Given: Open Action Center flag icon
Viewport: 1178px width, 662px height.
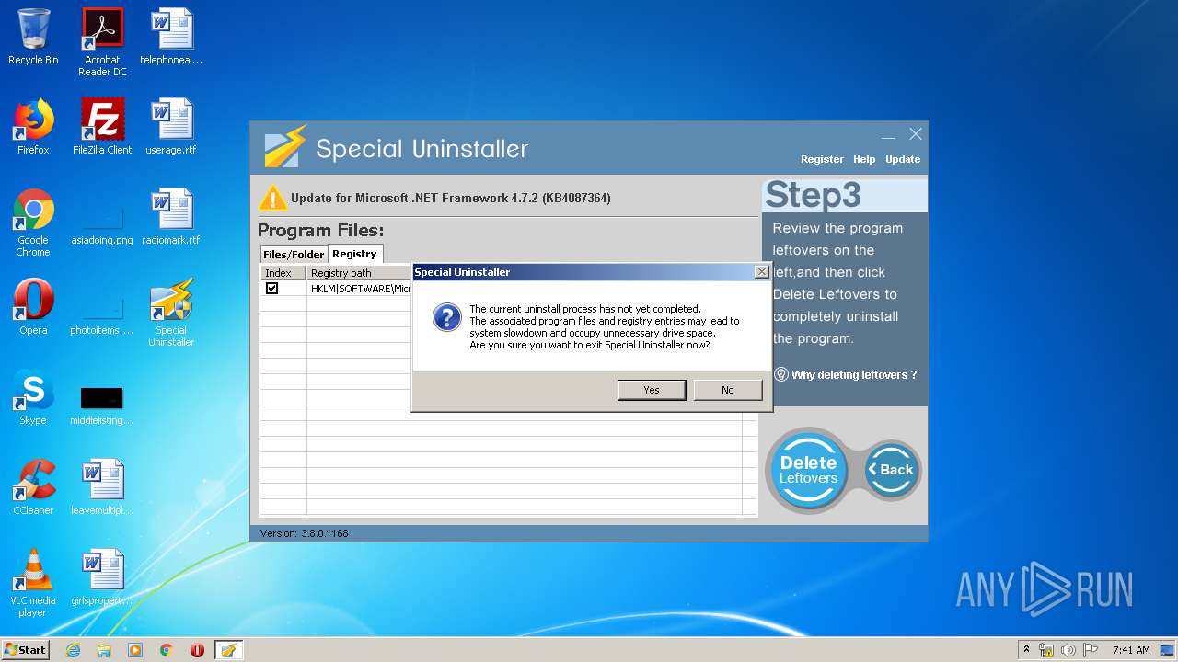Looking at the screenshot, I should click(1091, 650).
